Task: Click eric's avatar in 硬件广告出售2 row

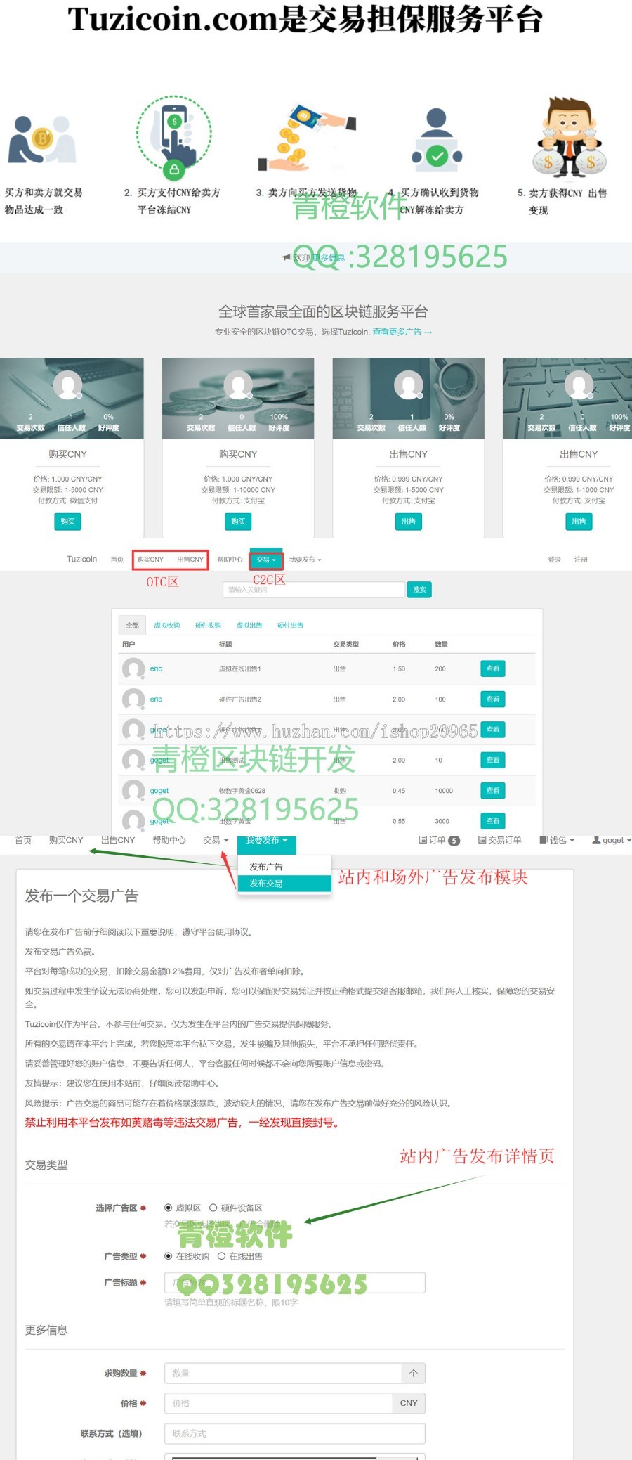Action: pos(133,699)
